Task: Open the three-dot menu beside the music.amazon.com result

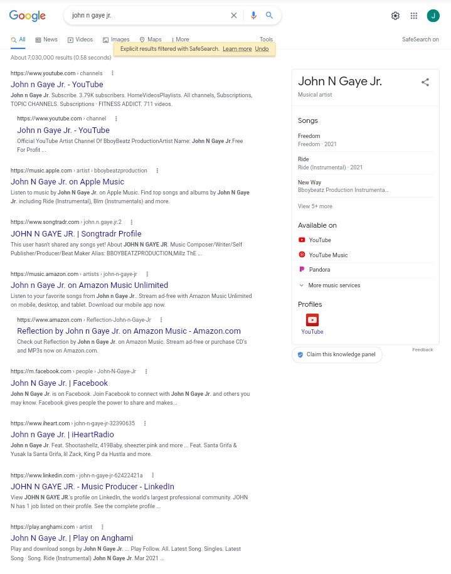Action: (147, 274)
